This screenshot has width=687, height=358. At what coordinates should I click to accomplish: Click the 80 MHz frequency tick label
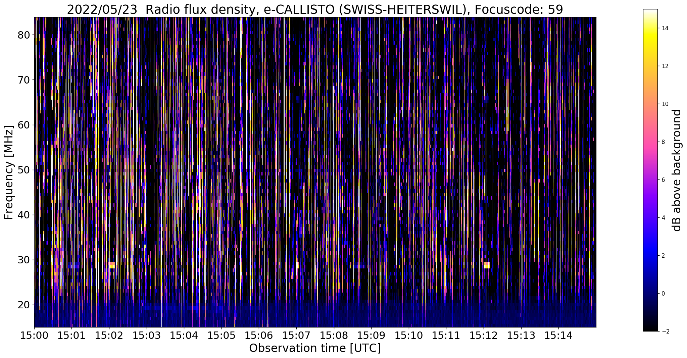coord(24,35)
